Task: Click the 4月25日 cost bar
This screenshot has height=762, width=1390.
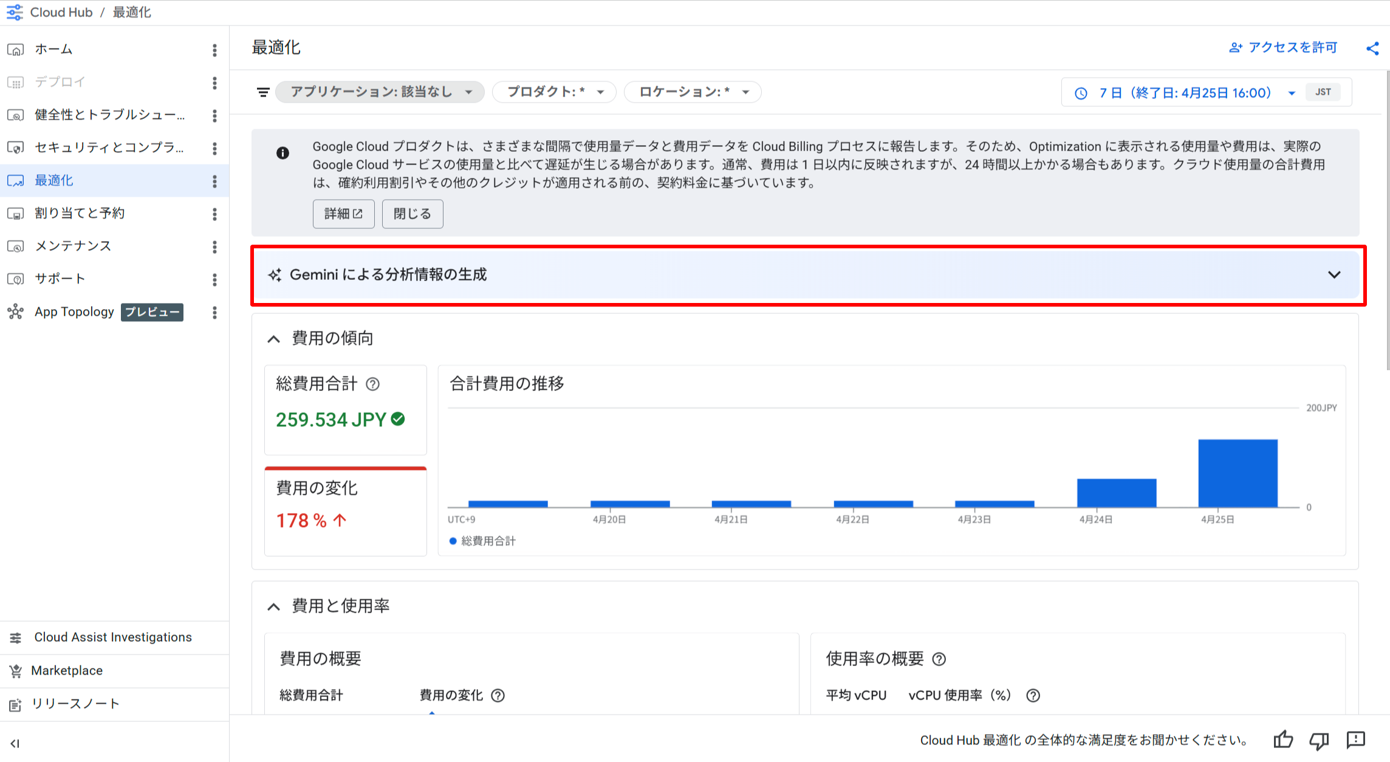Action: click(1238, 473)
